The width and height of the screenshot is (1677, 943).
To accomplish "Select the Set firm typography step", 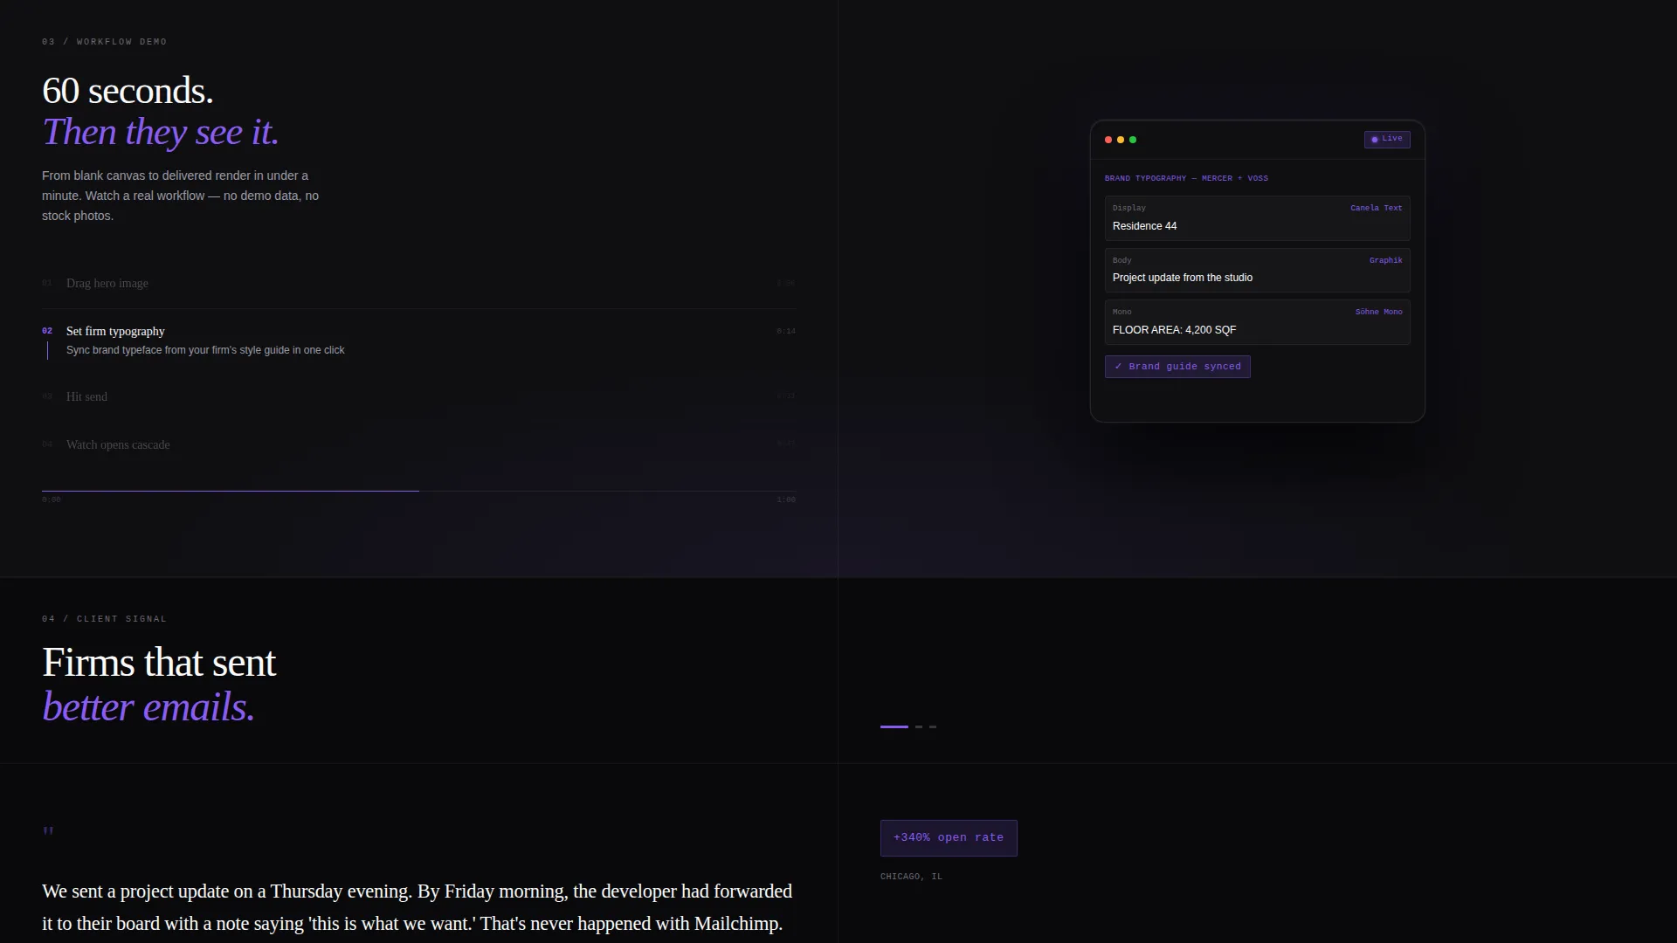I will tap(418, 341).
